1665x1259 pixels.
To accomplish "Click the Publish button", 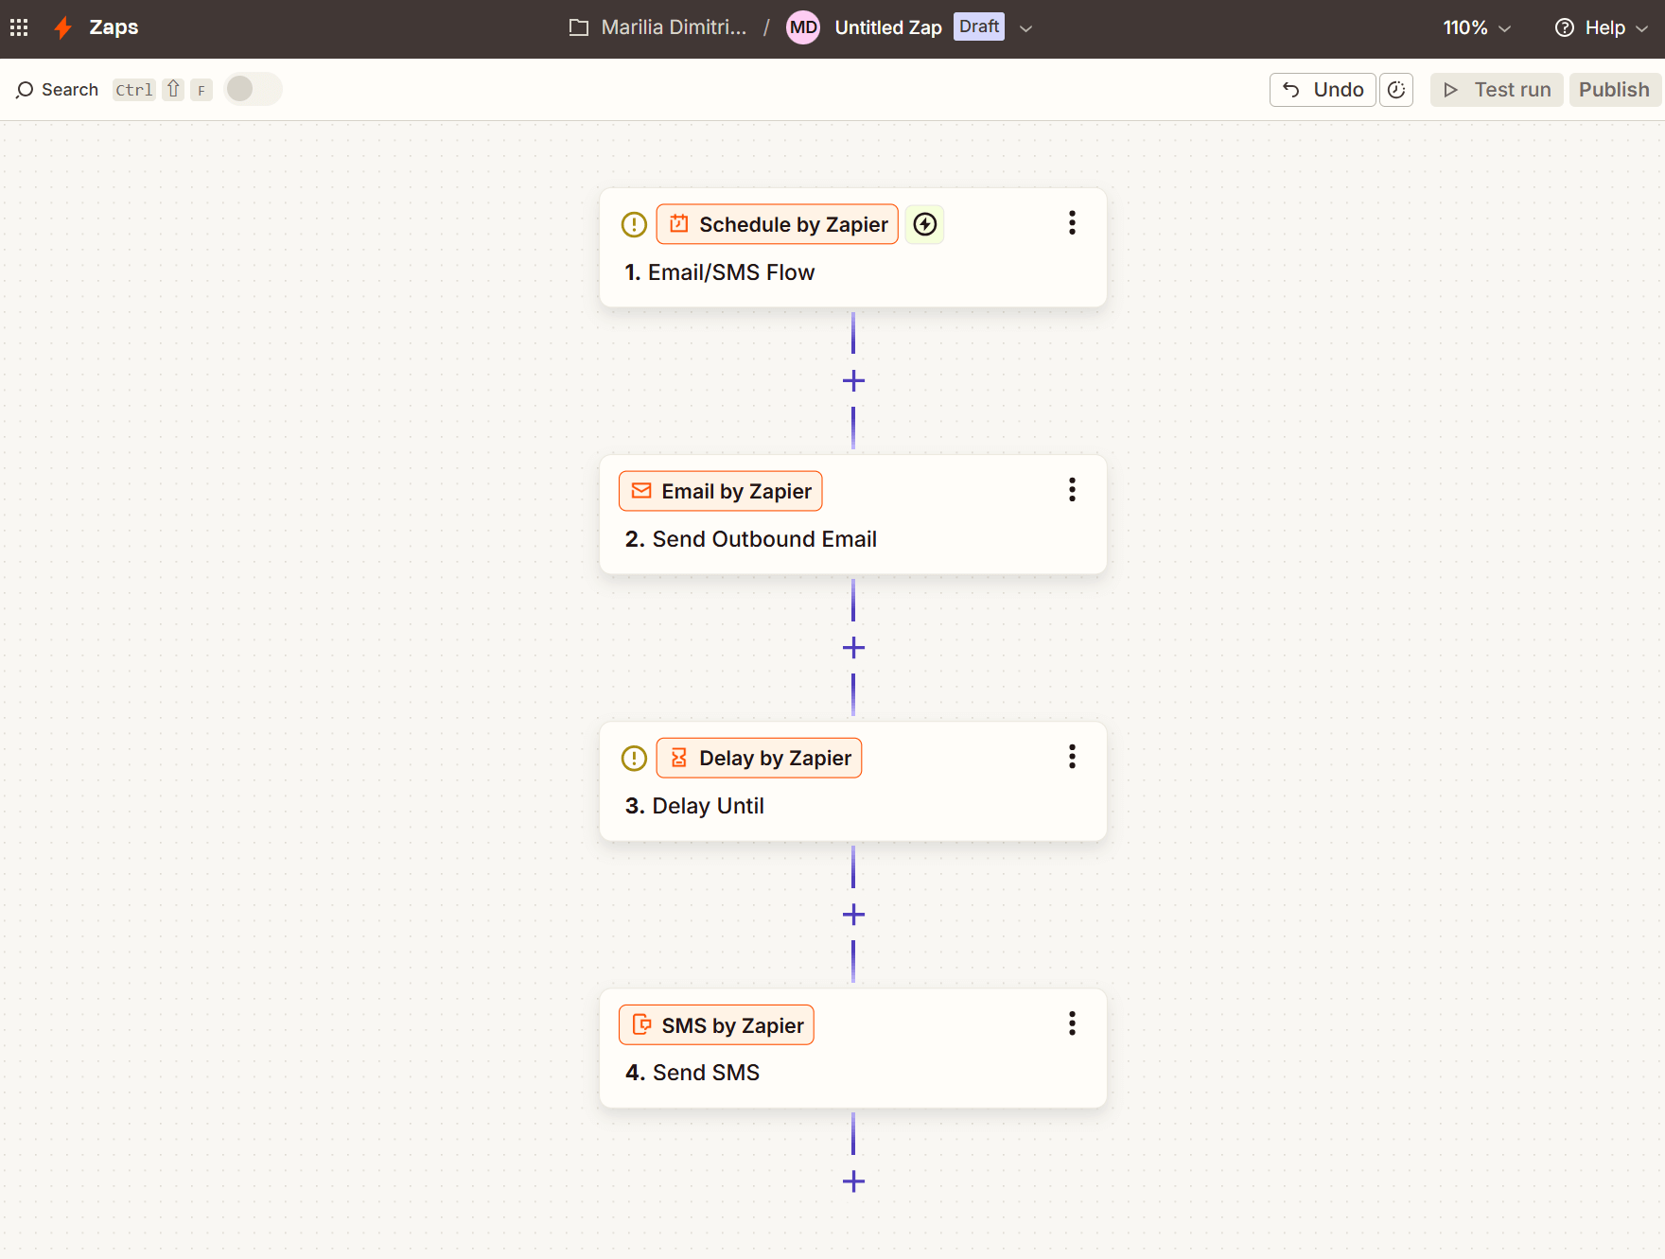I will click(1614, 90).
